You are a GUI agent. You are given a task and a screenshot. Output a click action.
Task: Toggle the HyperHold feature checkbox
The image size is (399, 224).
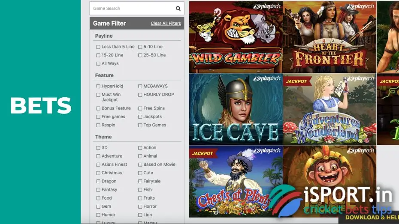[x=98, y=87]
